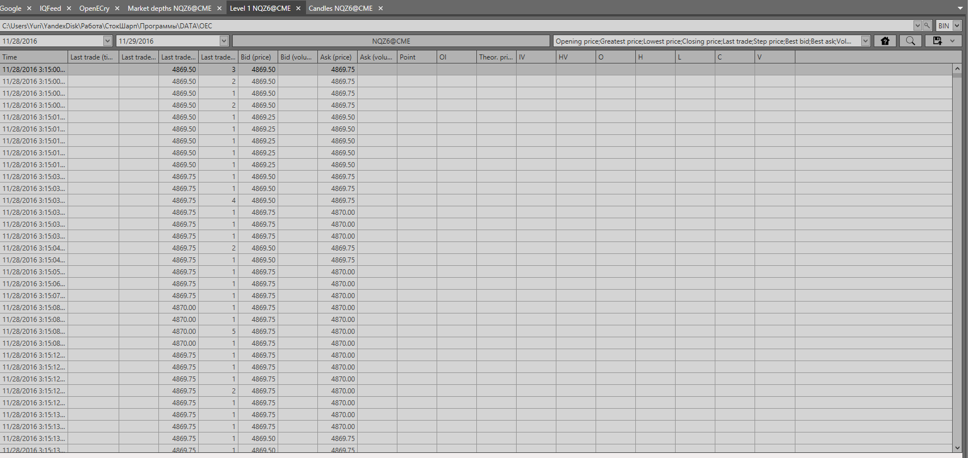Open the 11/29/2016 end date picker
The height and width of the screenshot is (458, 968).
click(x=224, y=41)
